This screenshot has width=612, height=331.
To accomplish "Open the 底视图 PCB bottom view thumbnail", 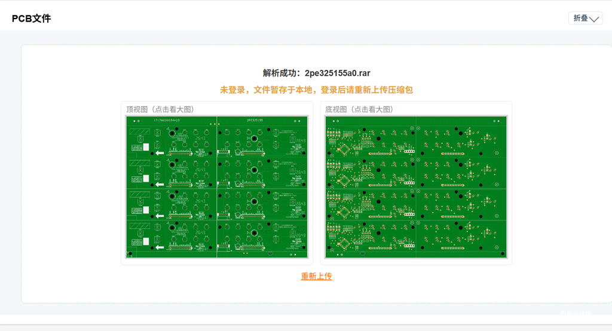I will pyautogui.click(x=416, y=187).
